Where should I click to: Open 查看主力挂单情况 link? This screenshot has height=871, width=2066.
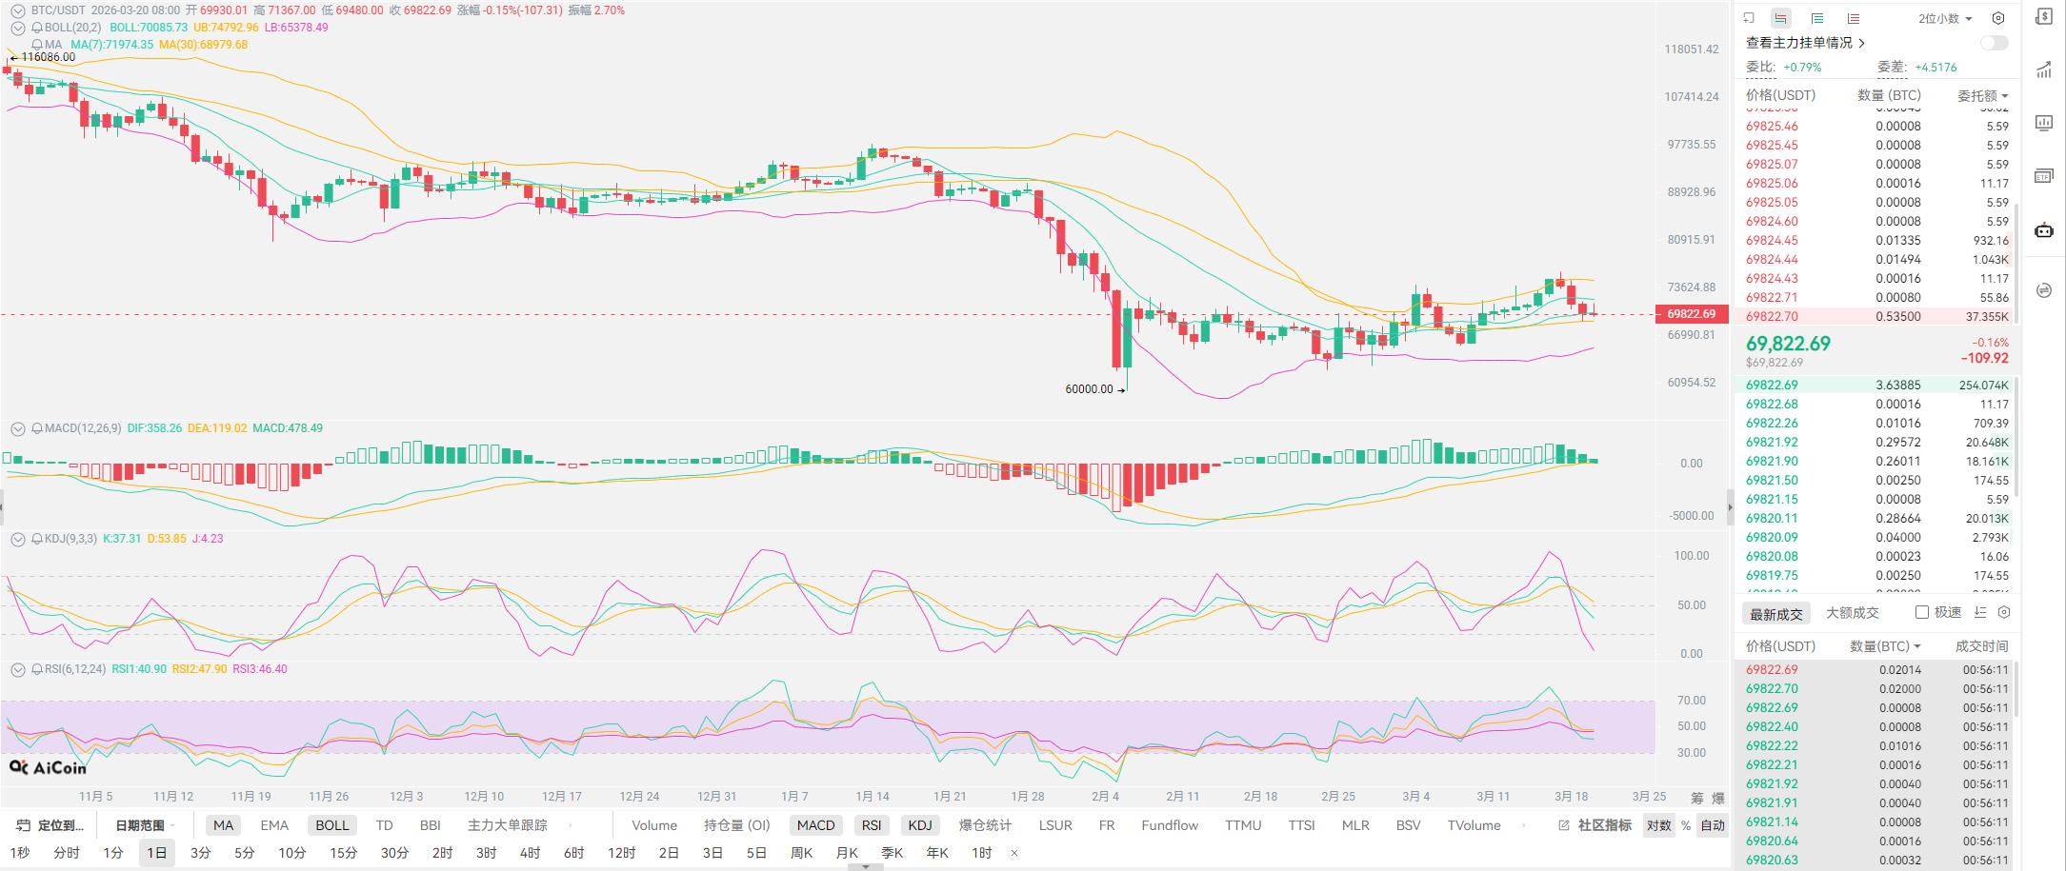(x=1804, y=43)
